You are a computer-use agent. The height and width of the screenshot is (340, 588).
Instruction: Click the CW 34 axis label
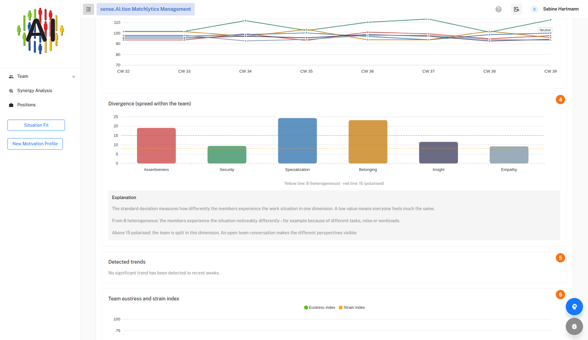[x=245, y=71]
